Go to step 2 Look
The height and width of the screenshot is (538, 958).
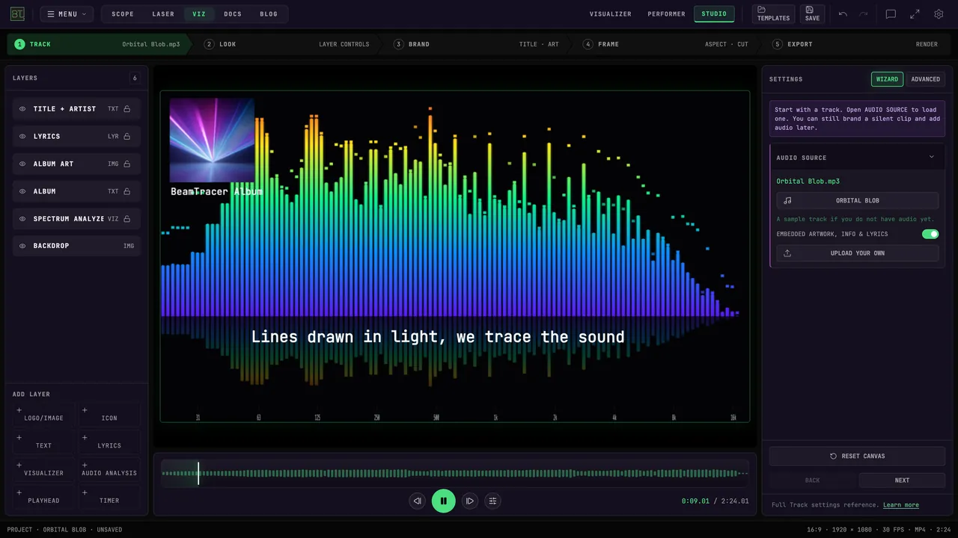point(287,44)
